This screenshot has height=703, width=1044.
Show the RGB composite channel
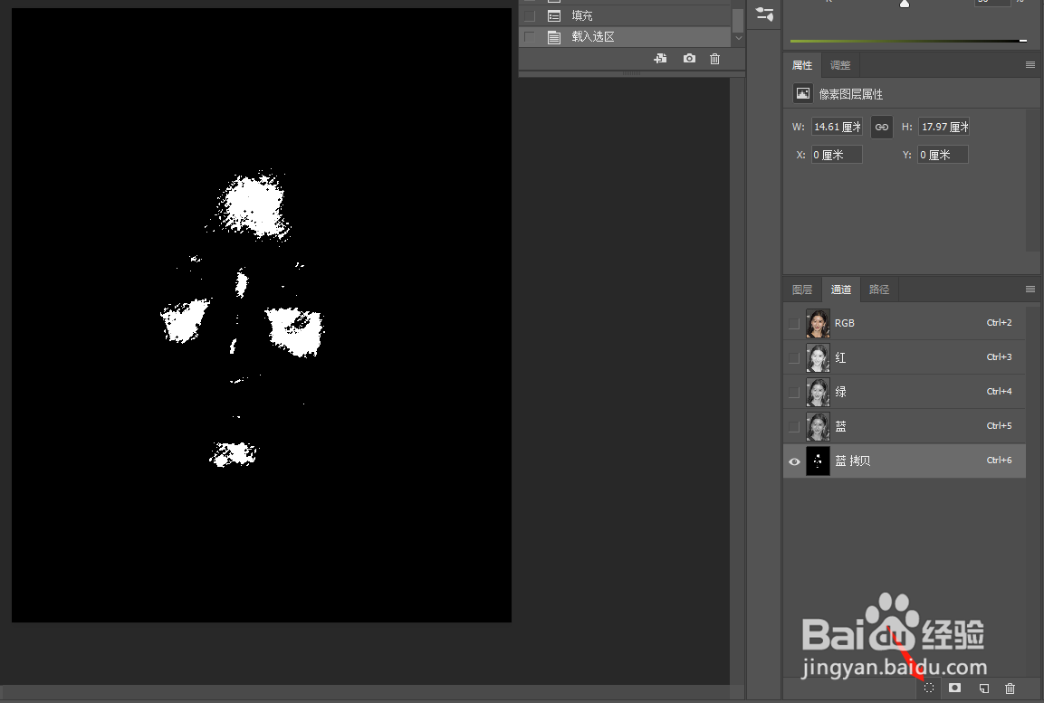coord(794,323)
